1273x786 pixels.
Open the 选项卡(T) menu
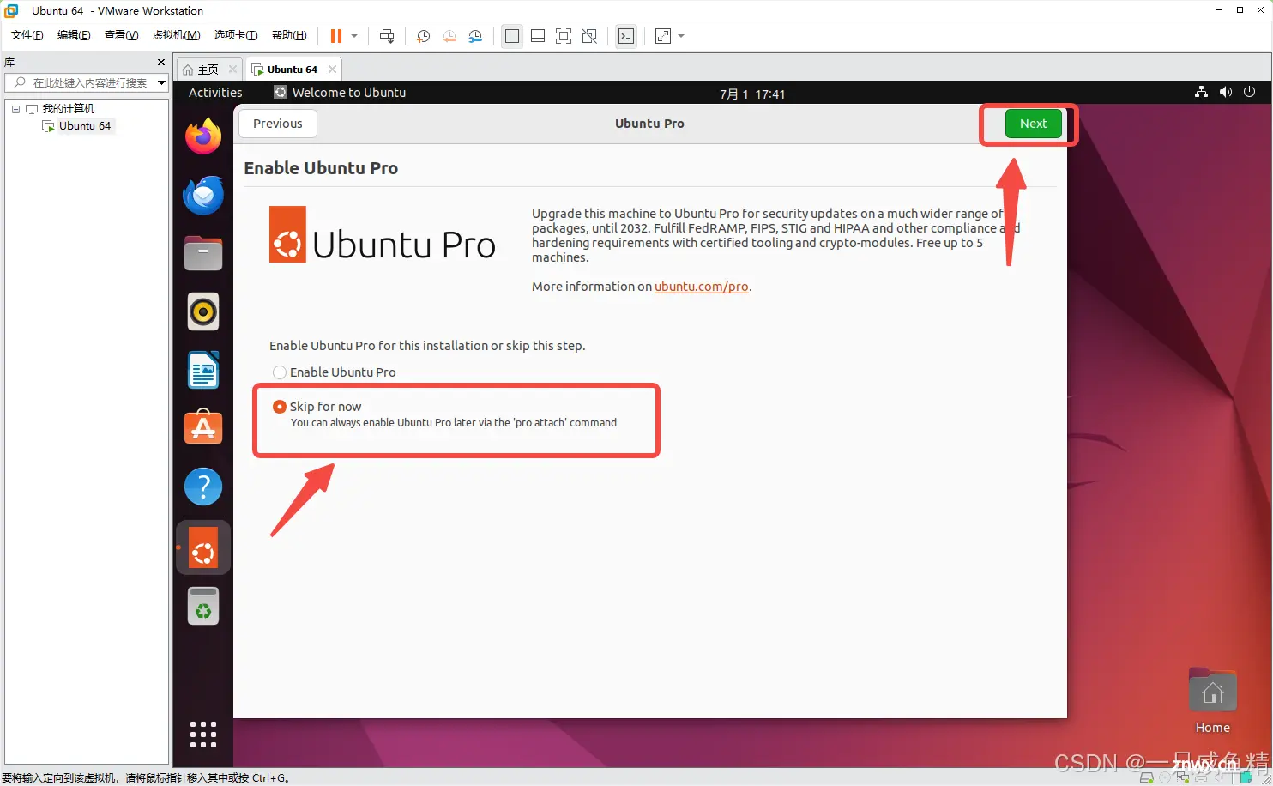pos(236,35)
